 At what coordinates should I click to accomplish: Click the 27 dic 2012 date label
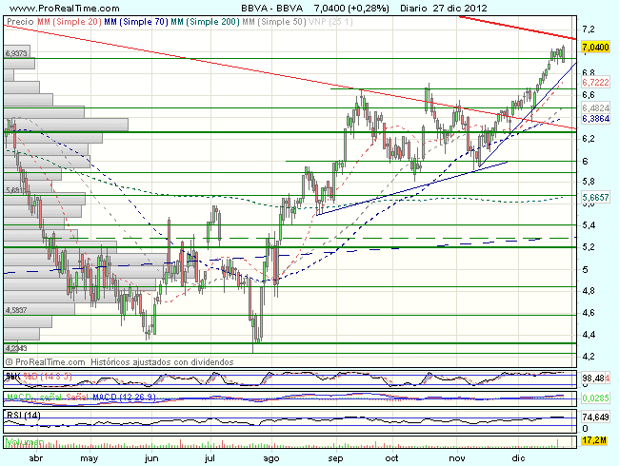[460, 9]
